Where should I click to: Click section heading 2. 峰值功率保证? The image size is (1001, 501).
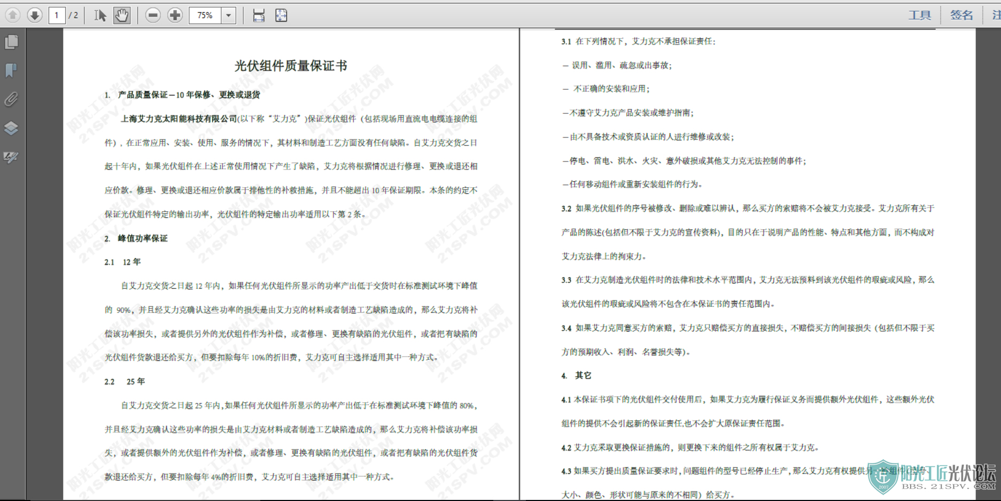(136, 238)
